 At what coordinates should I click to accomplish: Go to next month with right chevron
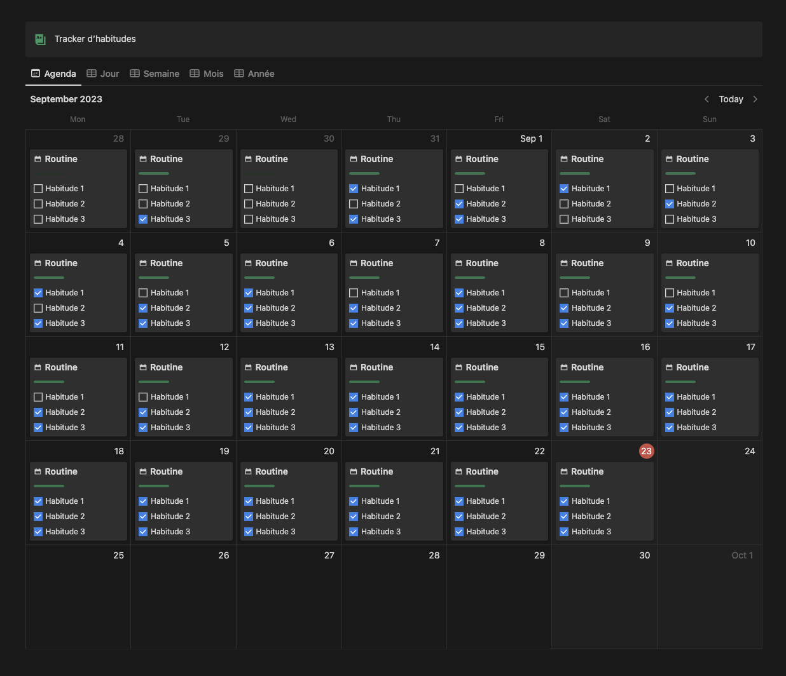tap(755, 99)
